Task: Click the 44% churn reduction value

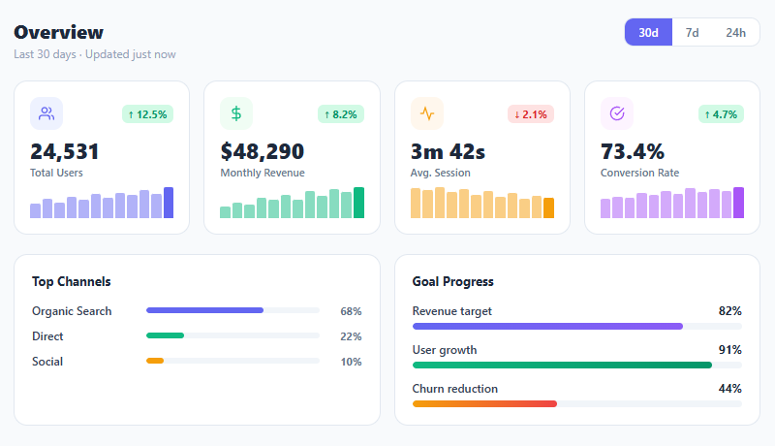Action: coord(730,389)
